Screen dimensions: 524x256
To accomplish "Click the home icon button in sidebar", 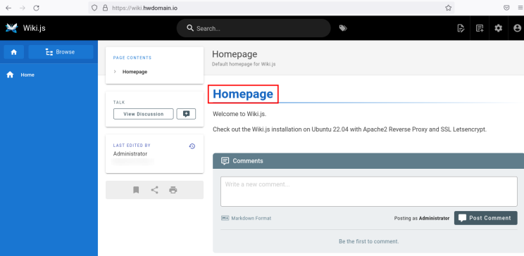I will click(x=13, y=52).
